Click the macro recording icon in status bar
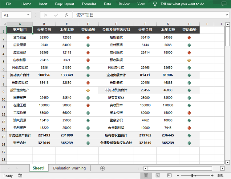This screenshot has height=179, width=231. [x=20, y=175]
